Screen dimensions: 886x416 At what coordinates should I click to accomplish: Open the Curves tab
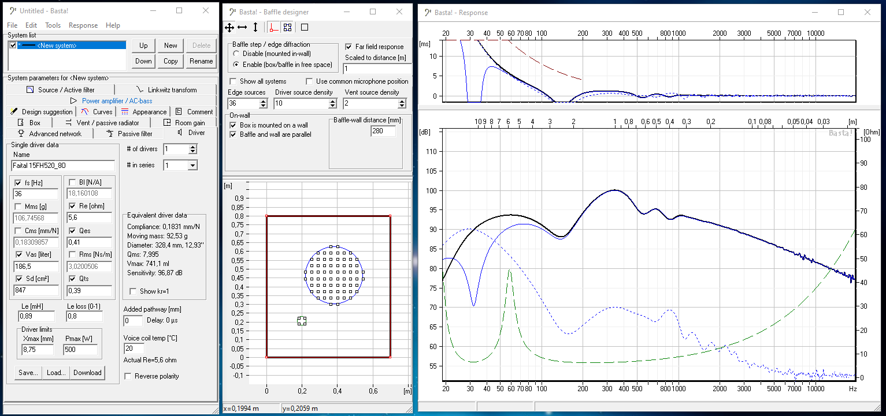click(97, 112)
